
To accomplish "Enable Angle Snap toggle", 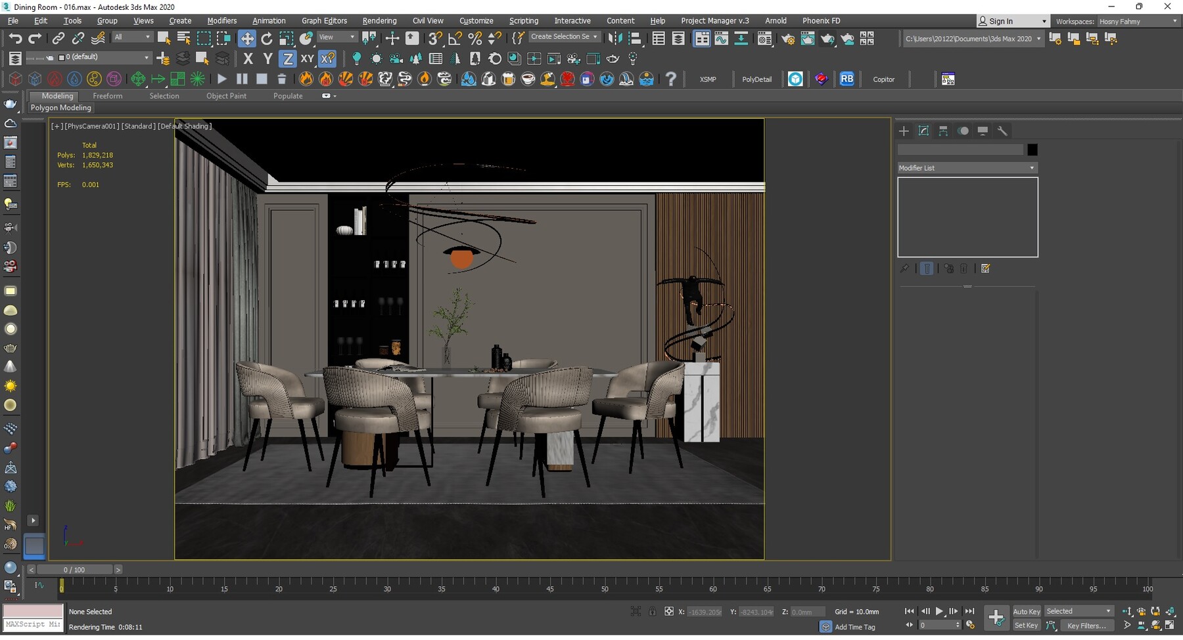I will 454,39.
